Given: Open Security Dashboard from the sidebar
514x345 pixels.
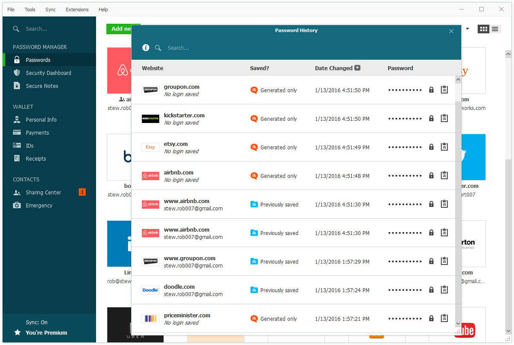Looking at the screenshot, I should tap(48, 73).
